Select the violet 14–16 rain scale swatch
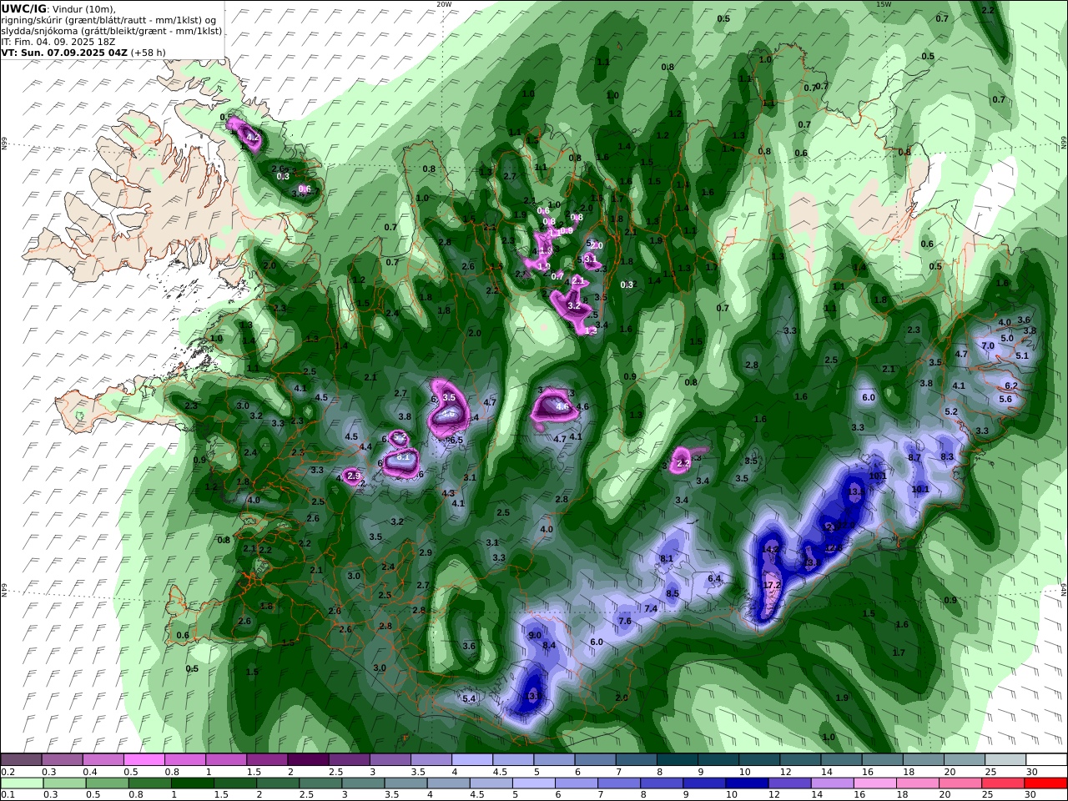Viewport: 1068px width, 801px height. [x=831, y=783]
